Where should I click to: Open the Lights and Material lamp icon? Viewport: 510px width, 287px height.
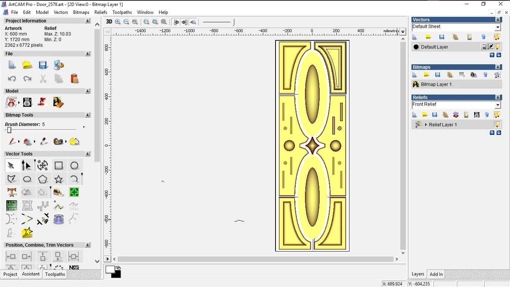click(x=43, y=102)
